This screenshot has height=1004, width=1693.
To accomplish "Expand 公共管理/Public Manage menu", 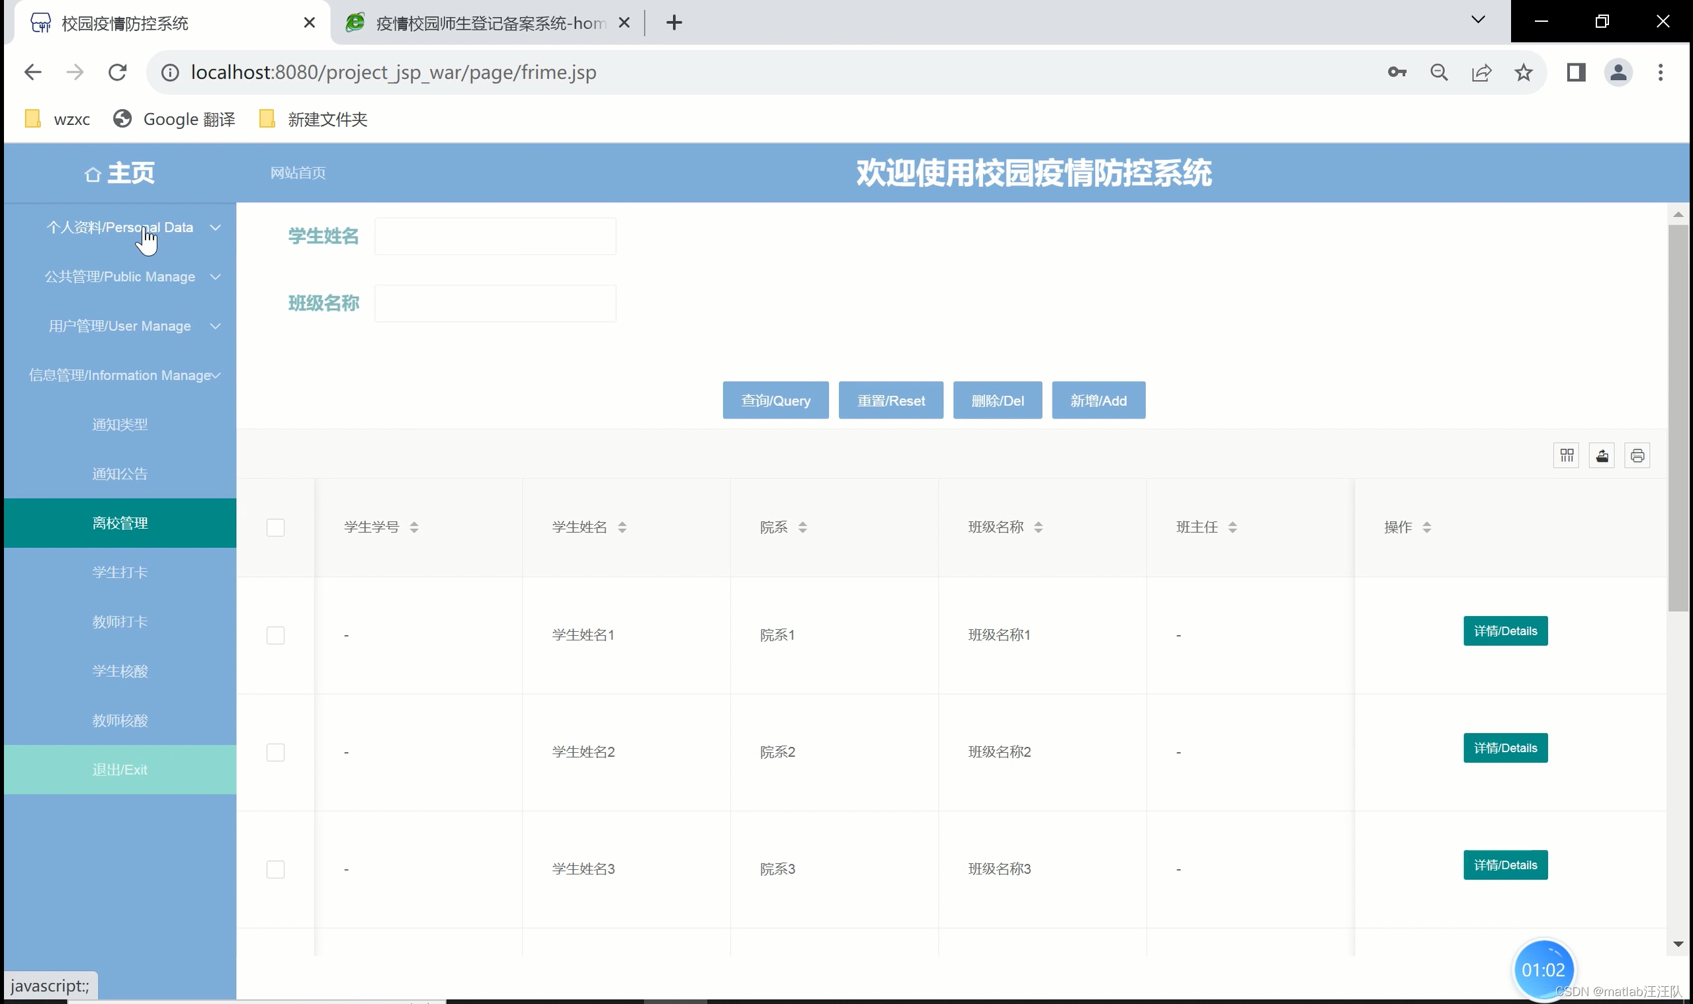I will coord(120,277).
